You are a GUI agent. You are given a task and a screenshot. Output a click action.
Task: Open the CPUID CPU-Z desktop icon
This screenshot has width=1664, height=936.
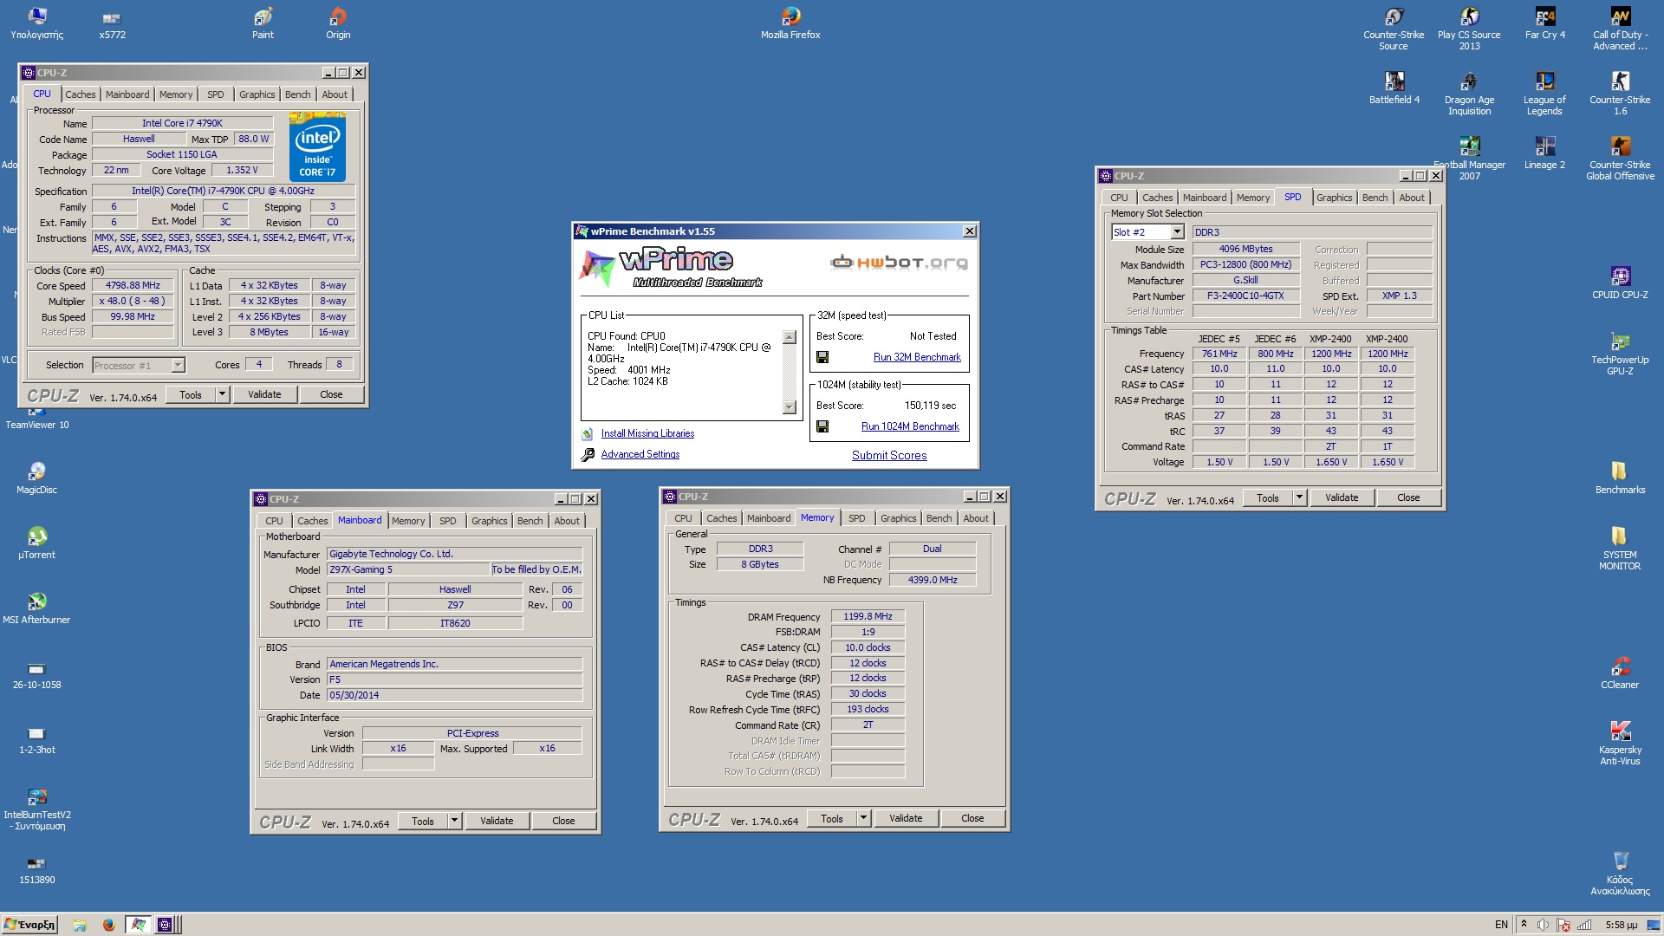point(1620,283)
